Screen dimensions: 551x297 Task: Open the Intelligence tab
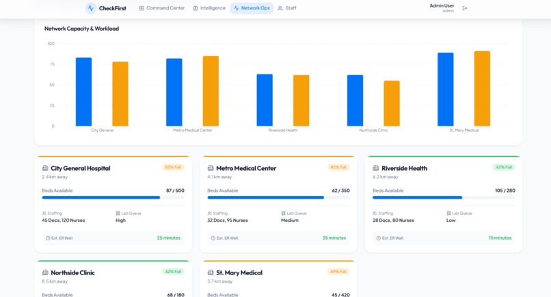[209, 8]
